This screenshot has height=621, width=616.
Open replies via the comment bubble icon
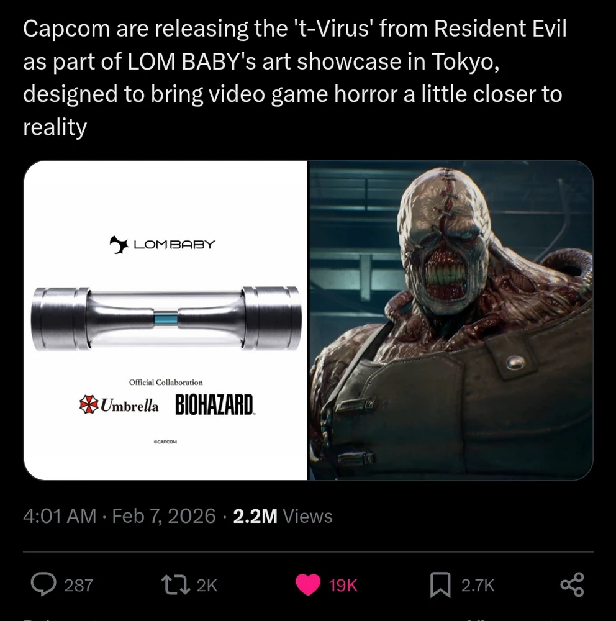(43, 584)
